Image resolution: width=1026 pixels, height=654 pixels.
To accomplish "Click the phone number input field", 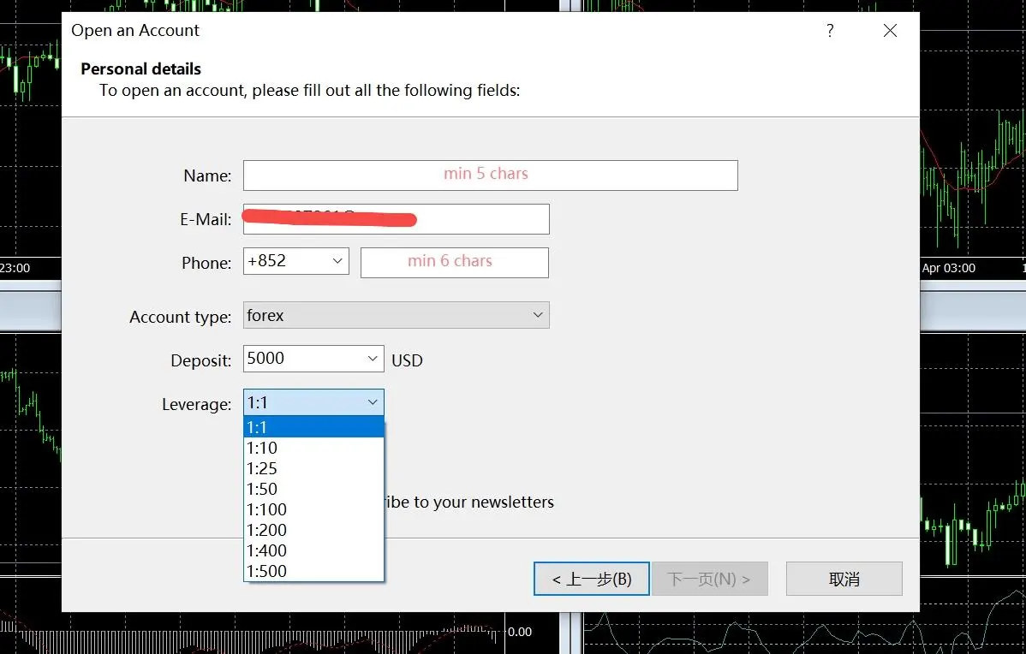I will click(x=454, y=262).
